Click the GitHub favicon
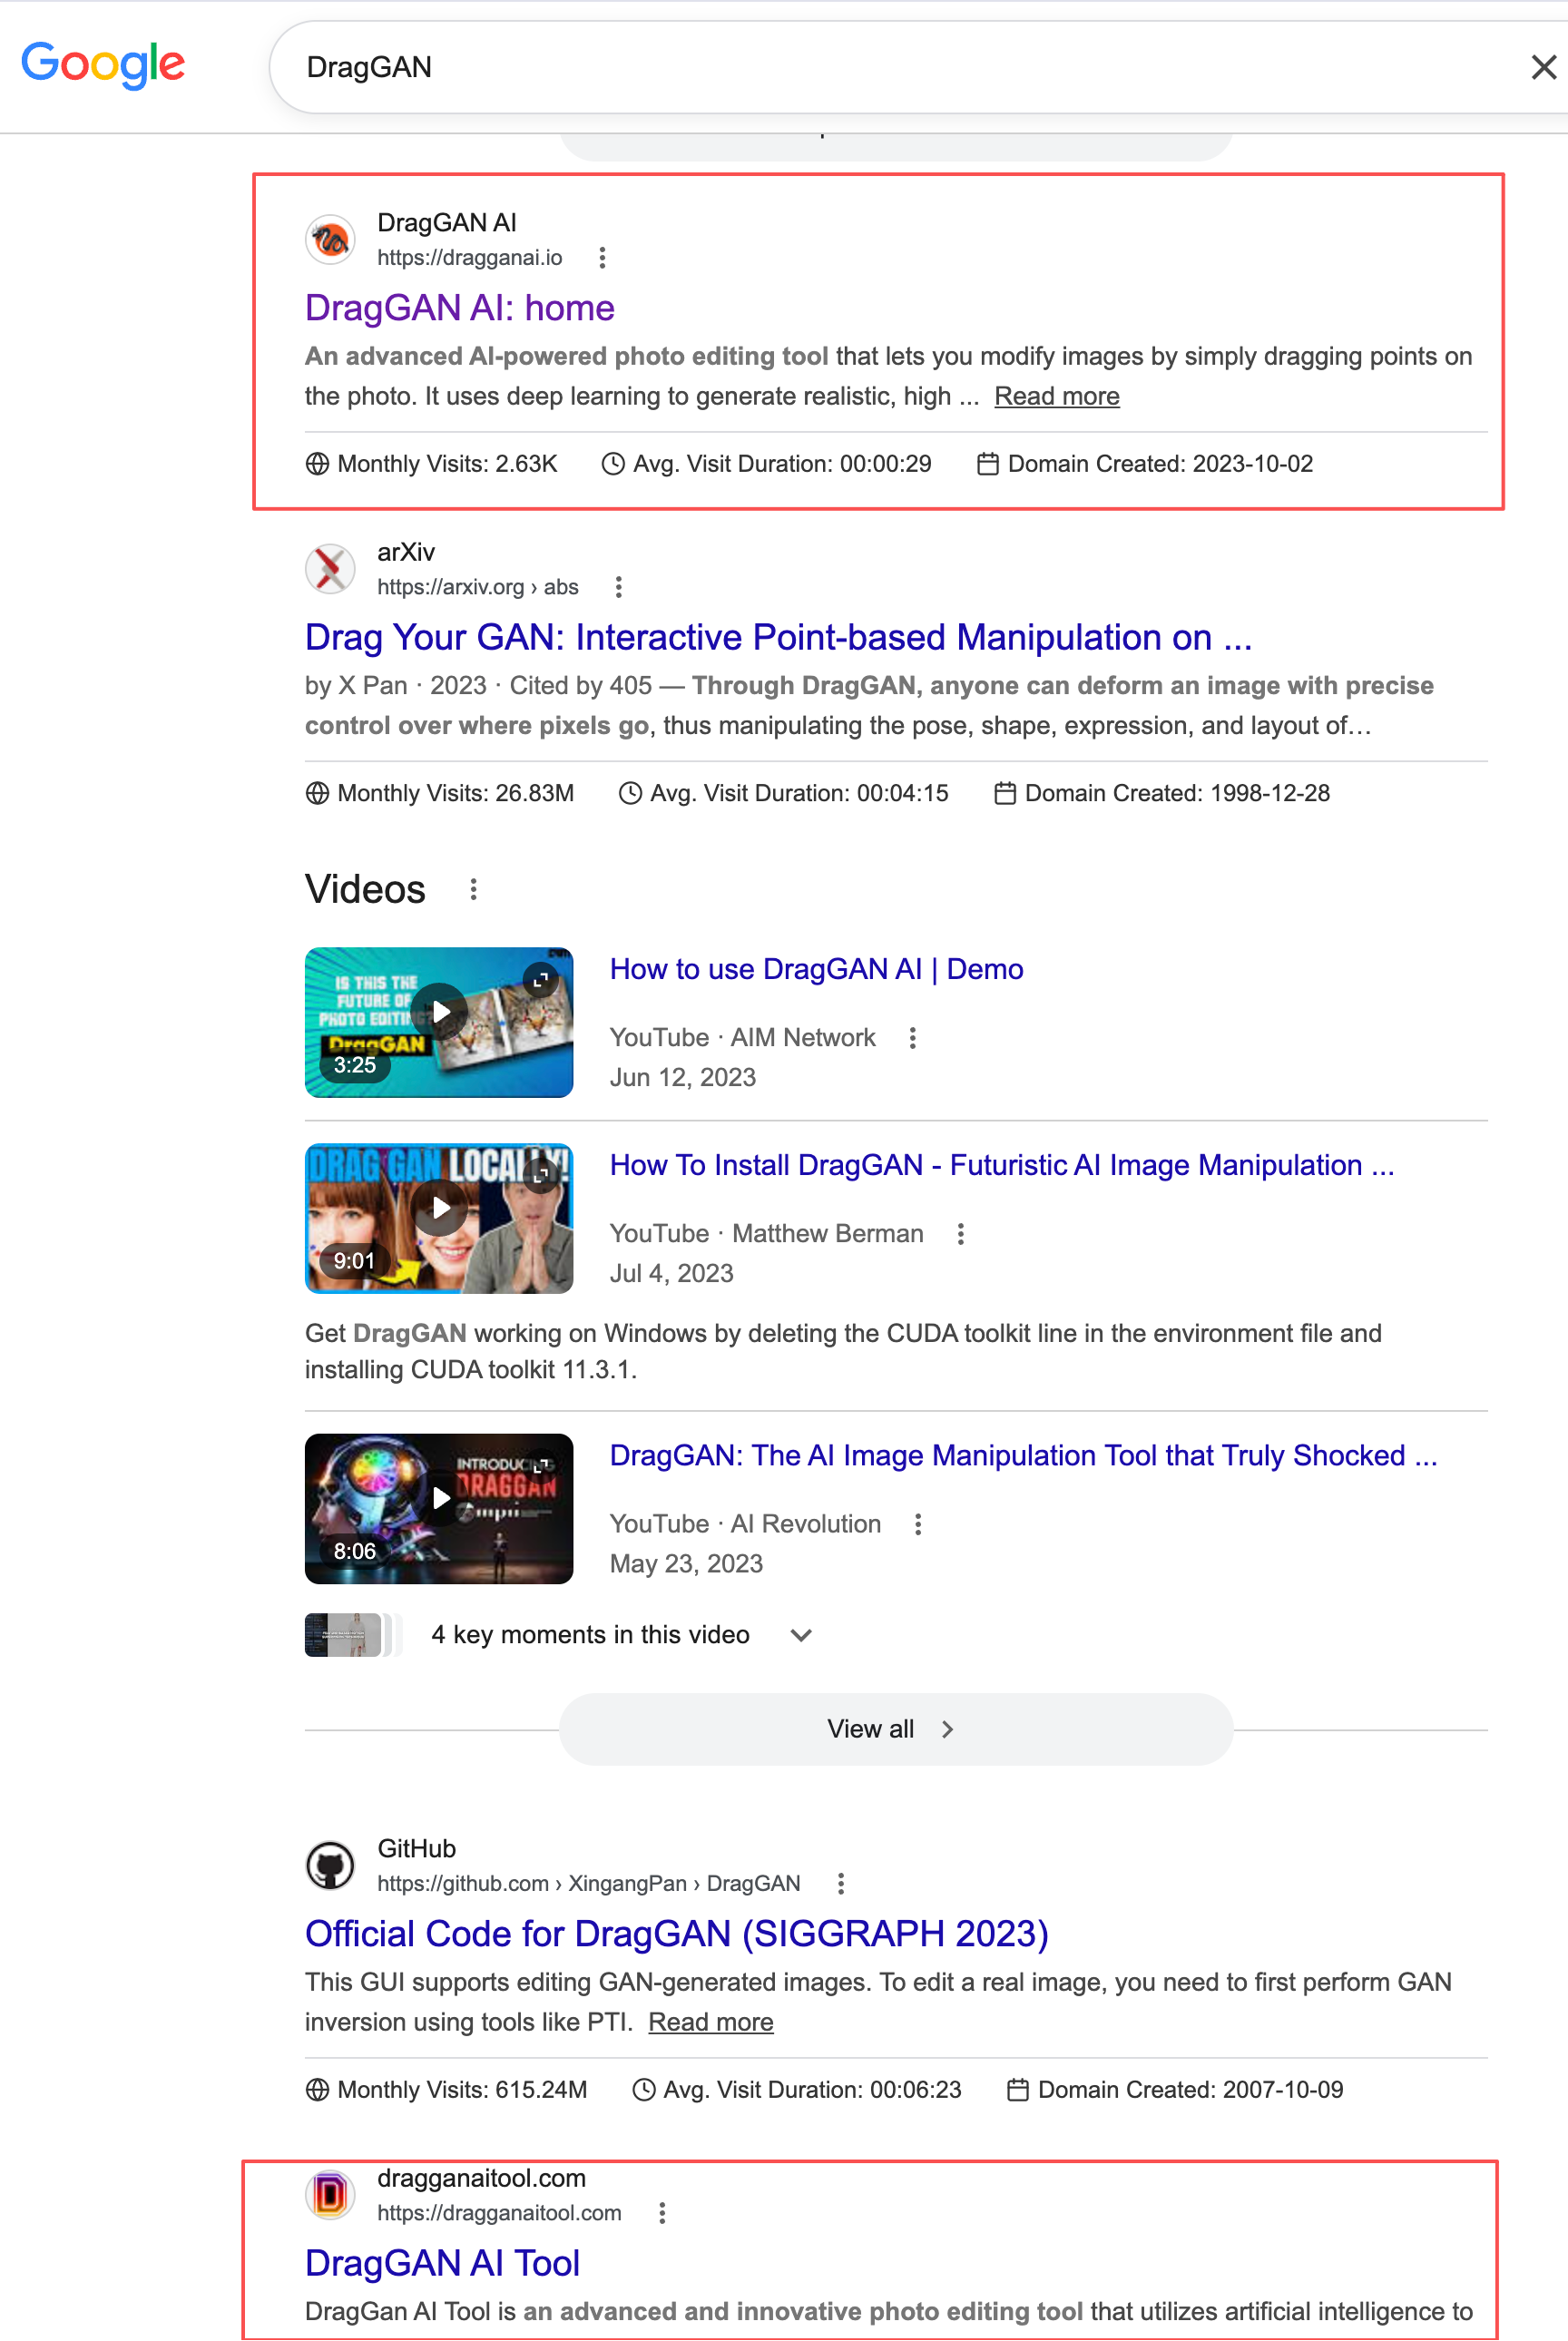This screenshot has height=2341, width=1568. (330, 1866)
